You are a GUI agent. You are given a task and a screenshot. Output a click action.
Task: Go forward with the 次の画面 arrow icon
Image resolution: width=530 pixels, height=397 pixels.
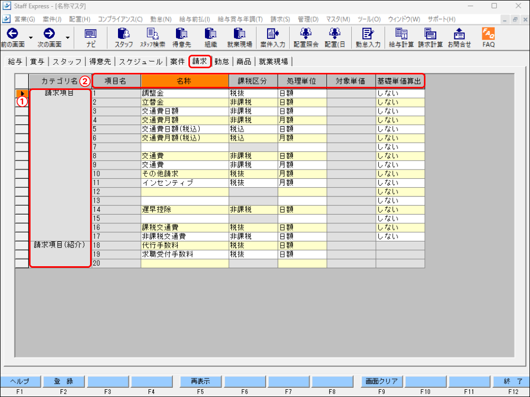coord(49,34)
